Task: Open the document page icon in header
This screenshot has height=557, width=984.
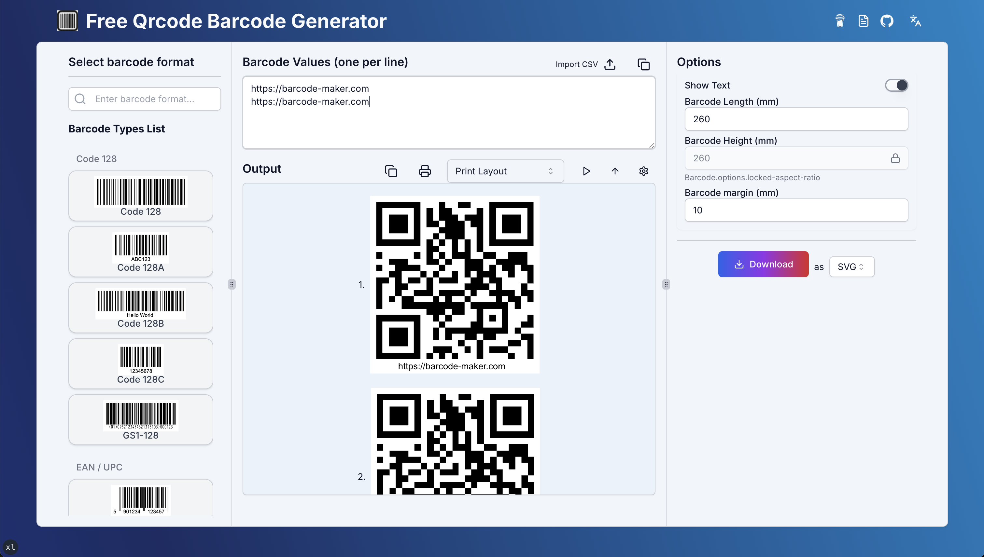Action: point(863,20)
